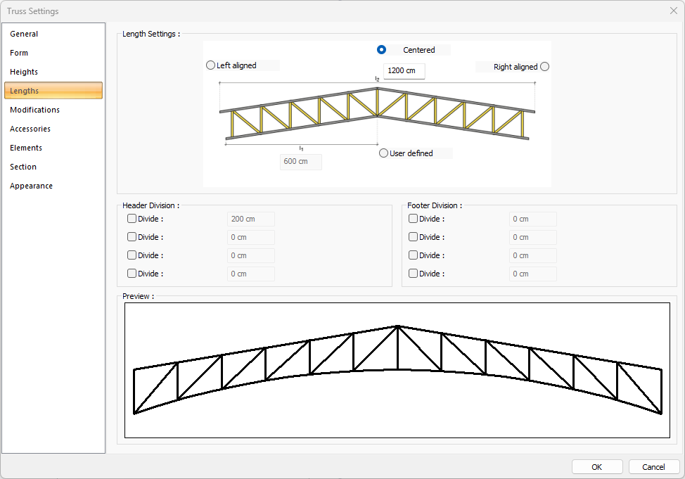Switch to the General settings page
The width and height of the screenshot is (685, 479).
point(24,33)
